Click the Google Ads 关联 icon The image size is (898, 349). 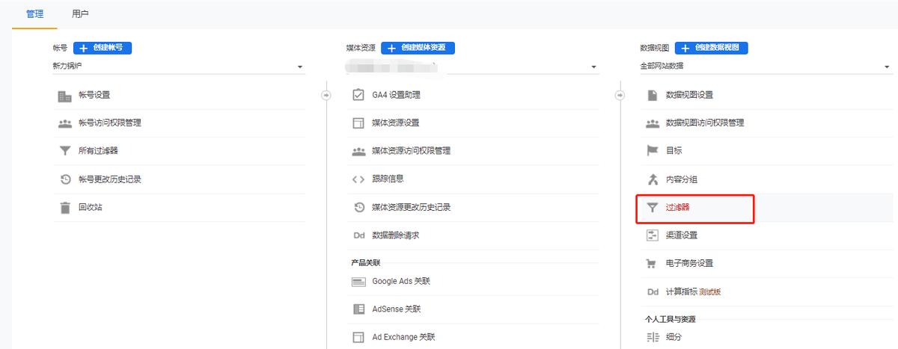click(358, 282)
